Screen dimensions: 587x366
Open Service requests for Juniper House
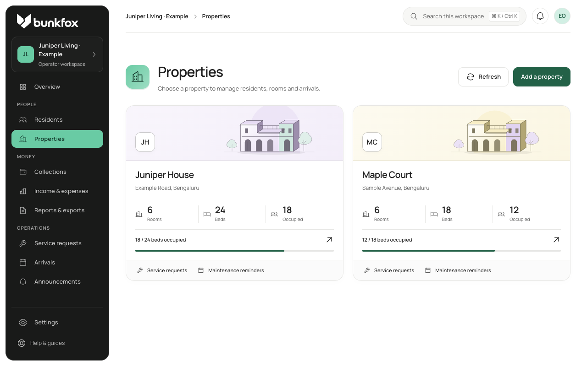pos(162,270)
